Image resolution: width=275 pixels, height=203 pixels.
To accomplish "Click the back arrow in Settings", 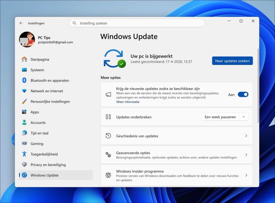I will (21, 23).
